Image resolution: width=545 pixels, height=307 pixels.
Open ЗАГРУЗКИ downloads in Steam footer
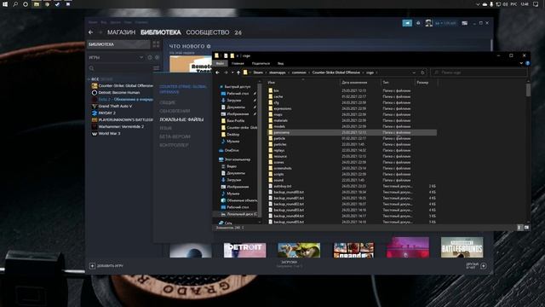[x=290, y=264]
